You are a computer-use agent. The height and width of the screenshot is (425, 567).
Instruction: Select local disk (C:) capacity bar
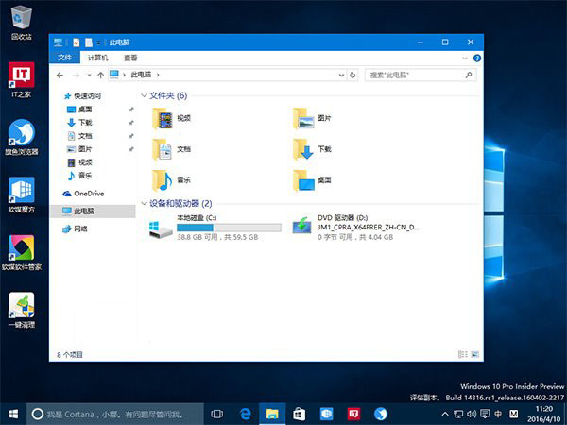point(229,228)
